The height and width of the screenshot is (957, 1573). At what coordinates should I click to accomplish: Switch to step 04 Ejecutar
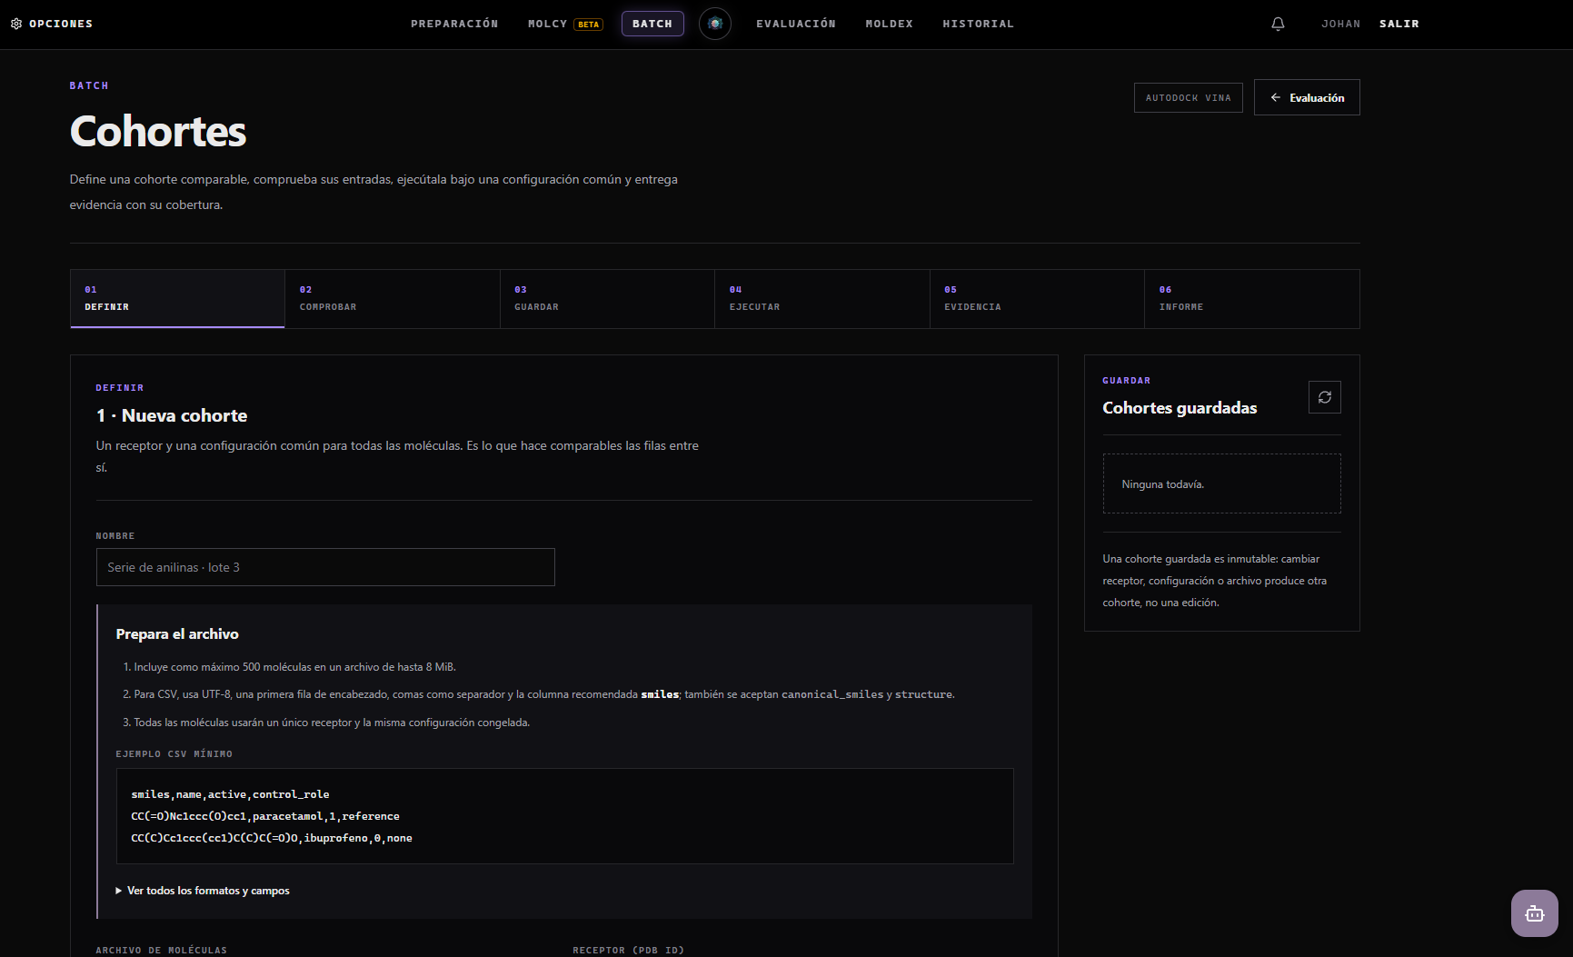(822, 298)
